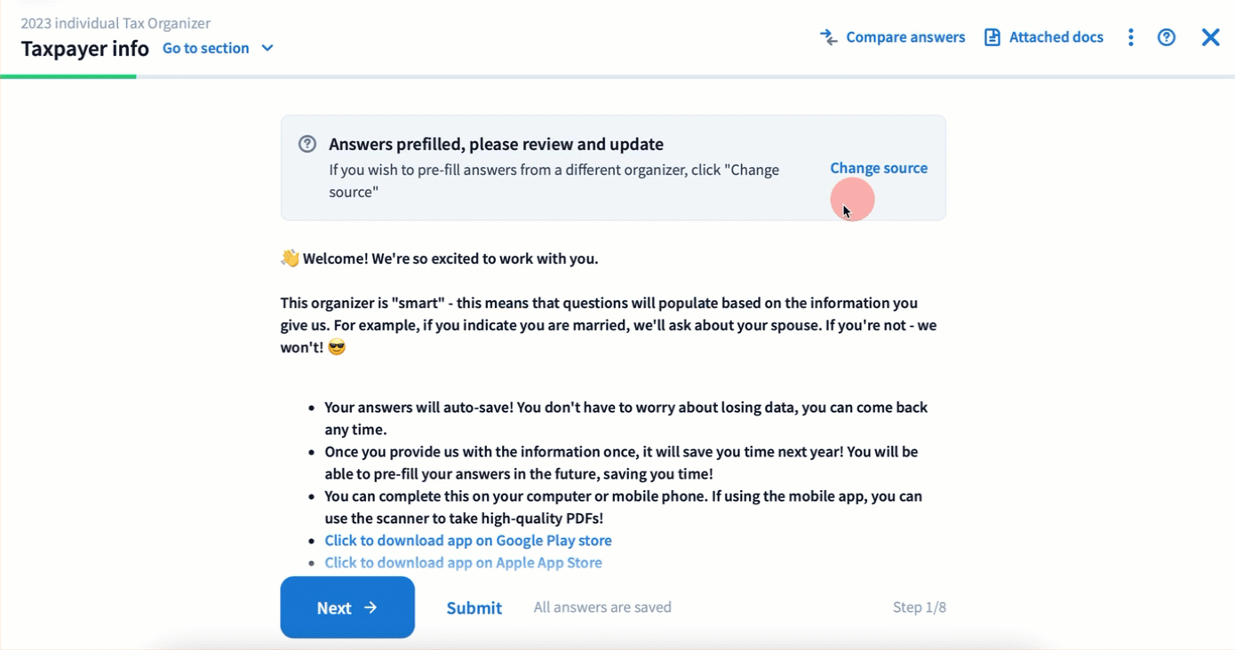Click the waving hand emoji beside Welcome
Image resolution: width=1235 pixels, height=650 pixels.
290,258
